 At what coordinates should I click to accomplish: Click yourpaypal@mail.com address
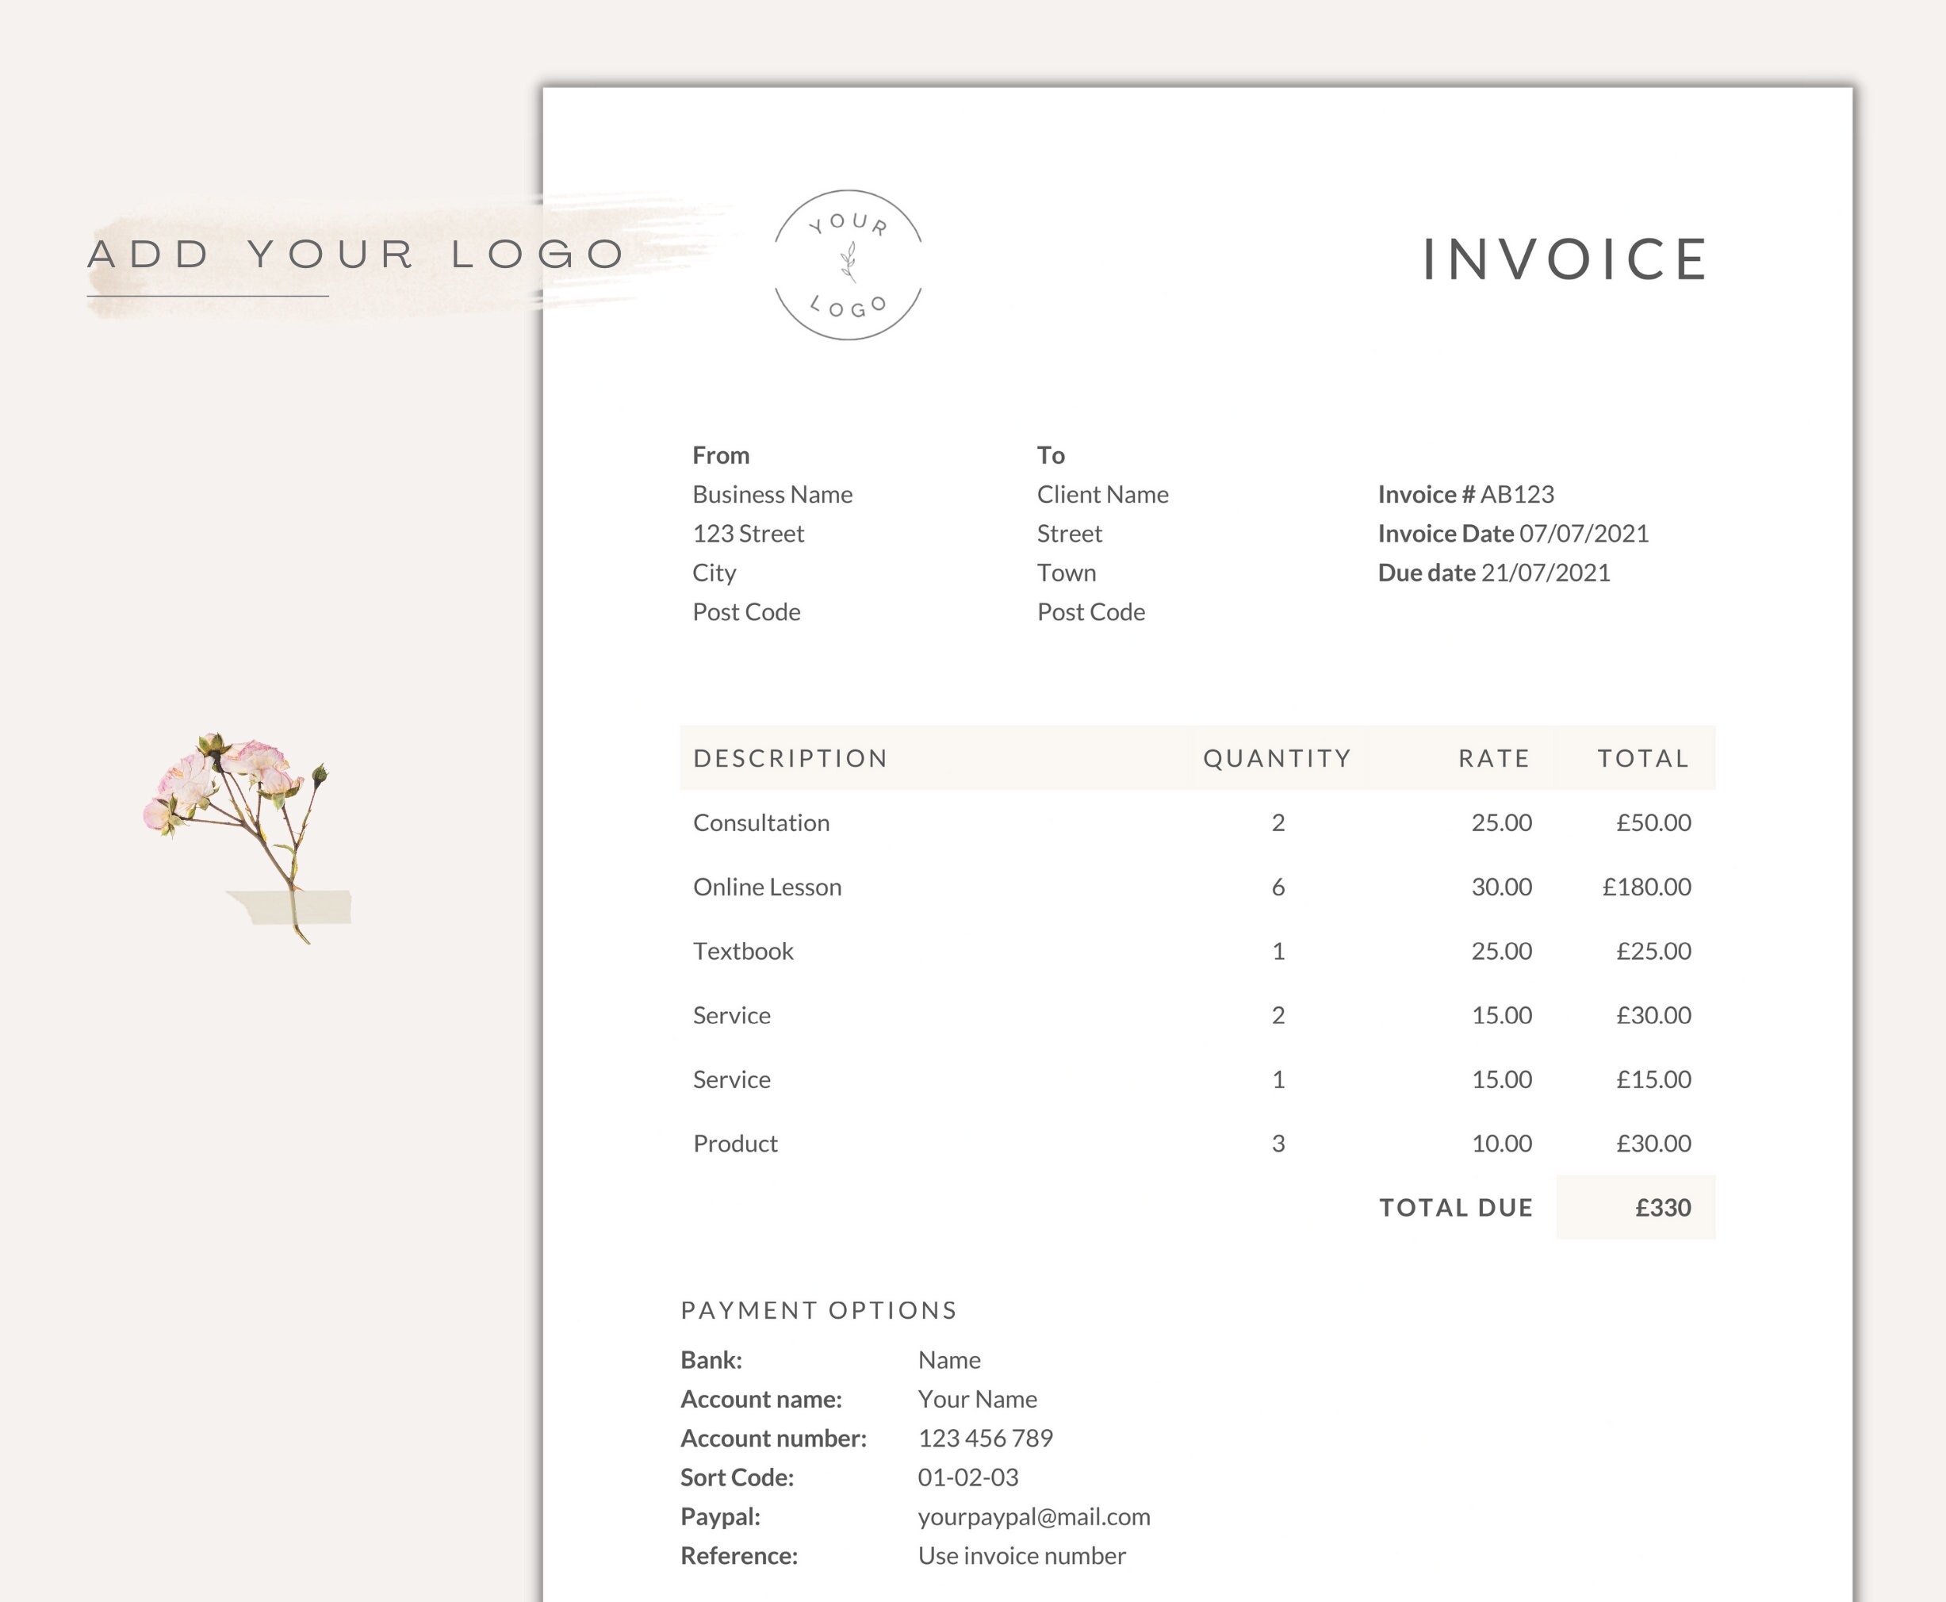coord(1033,1516)
